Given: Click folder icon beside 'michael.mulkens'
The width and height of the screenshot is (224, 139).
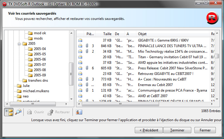Looking at the screenshot, I should (19, 91).
